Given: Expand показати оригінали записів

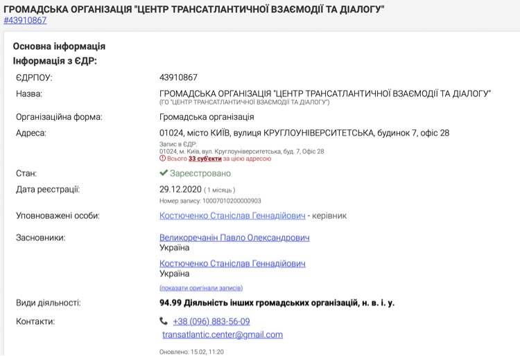Looking at the screenshot, I should (x=201, y=288).
